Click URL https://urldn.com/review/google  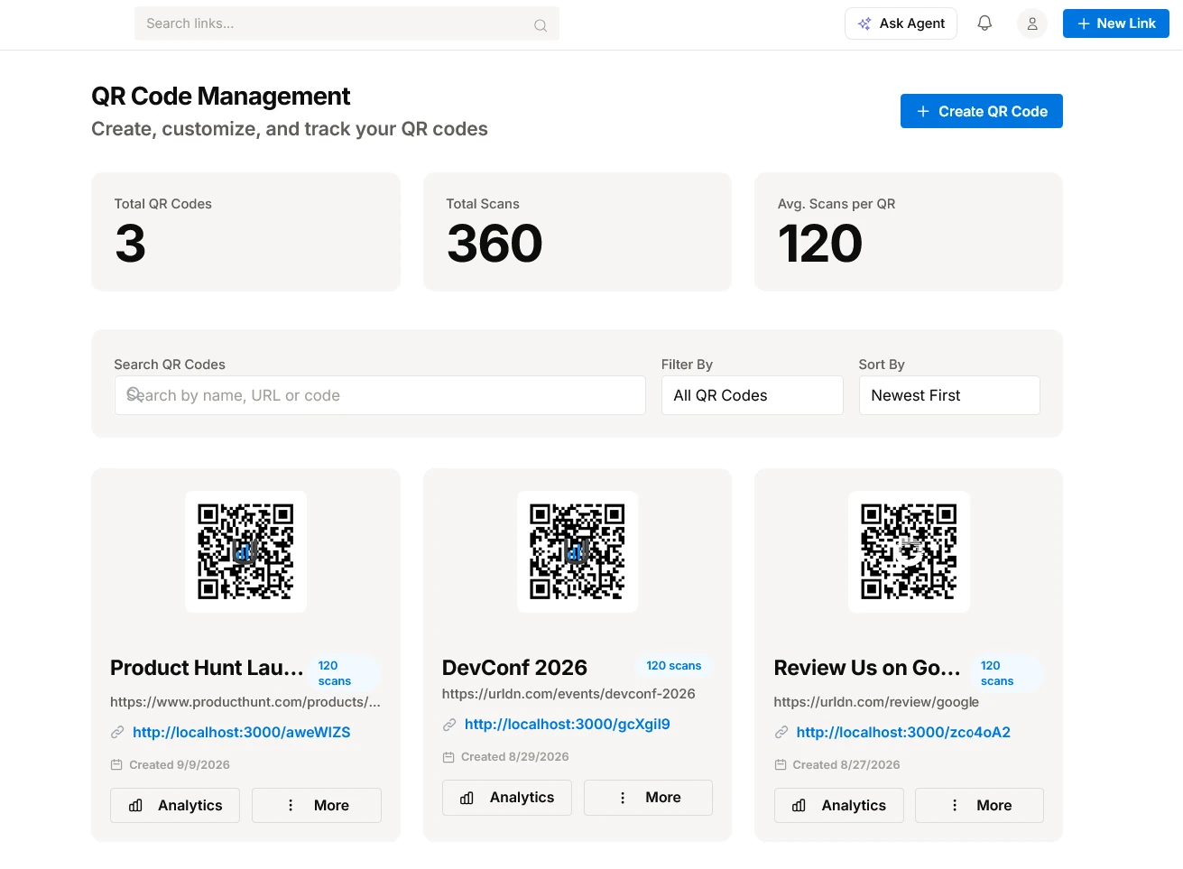coord(876,702)
